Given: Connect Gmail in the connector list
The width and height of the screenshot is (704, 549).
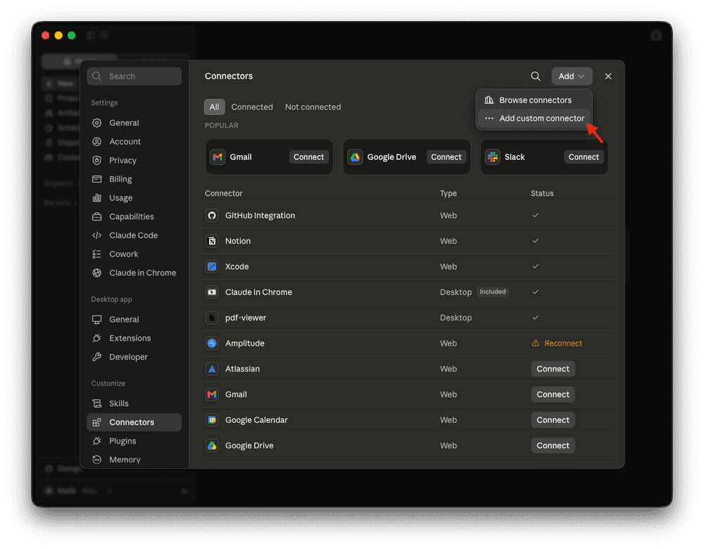Looking at the screenshot, I should (x=553, y=395).
